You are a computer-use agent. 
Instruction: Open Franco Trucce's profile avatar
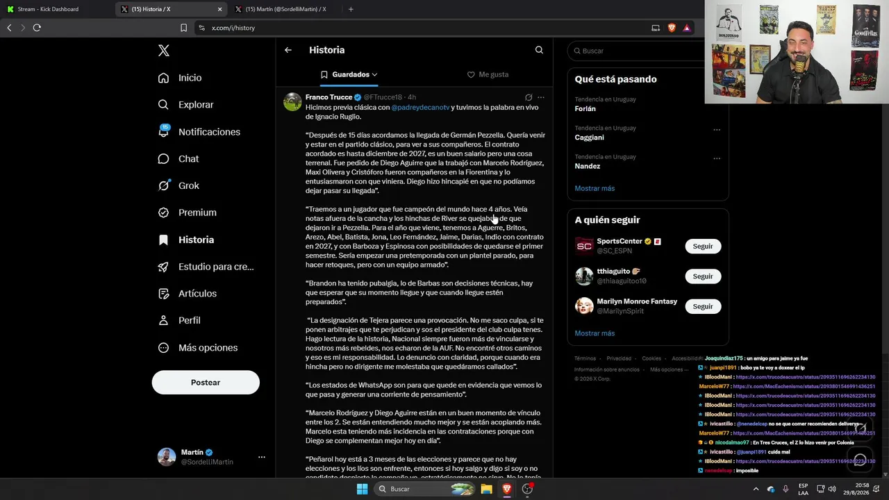[292, 101]
